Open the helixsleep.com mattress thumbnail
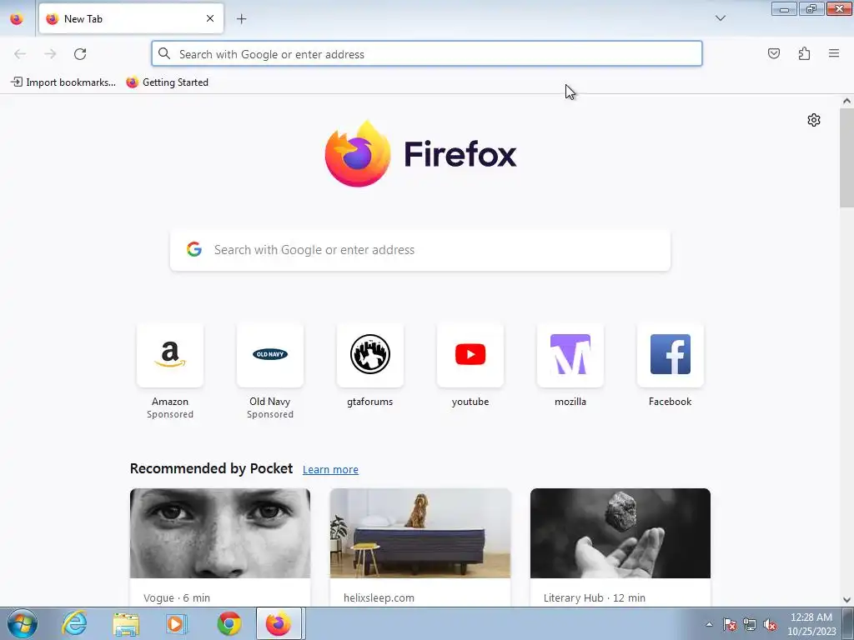The image size is (854, 640). point(420,533)
